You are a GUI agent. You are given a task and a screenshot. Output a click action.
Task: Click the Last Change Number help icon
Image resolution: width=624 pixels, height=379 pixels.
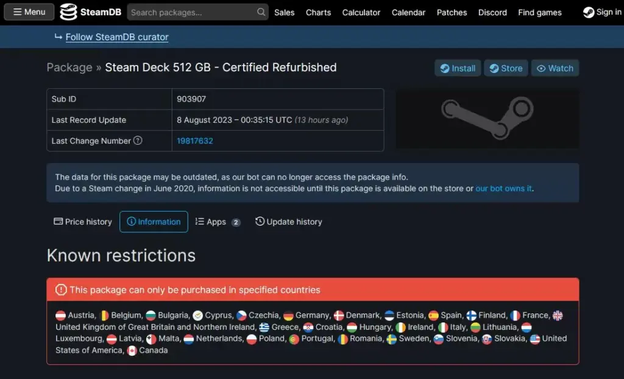point(138,141)
